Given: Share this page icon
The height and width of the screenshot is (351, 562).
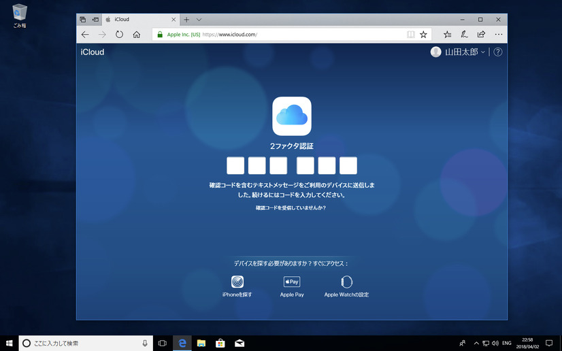Looking at the screenshot, I should coord(481,35).
